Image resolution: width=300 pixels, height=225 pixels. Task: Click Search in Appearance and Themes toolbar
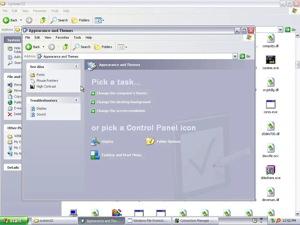tap(81, 47)
